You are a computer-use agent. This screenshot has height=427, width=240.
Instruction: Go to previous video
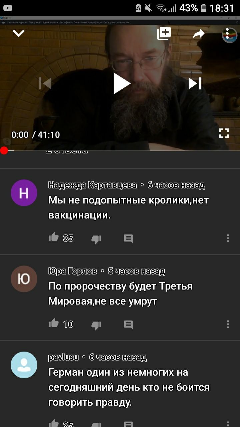tap(45, 83)
